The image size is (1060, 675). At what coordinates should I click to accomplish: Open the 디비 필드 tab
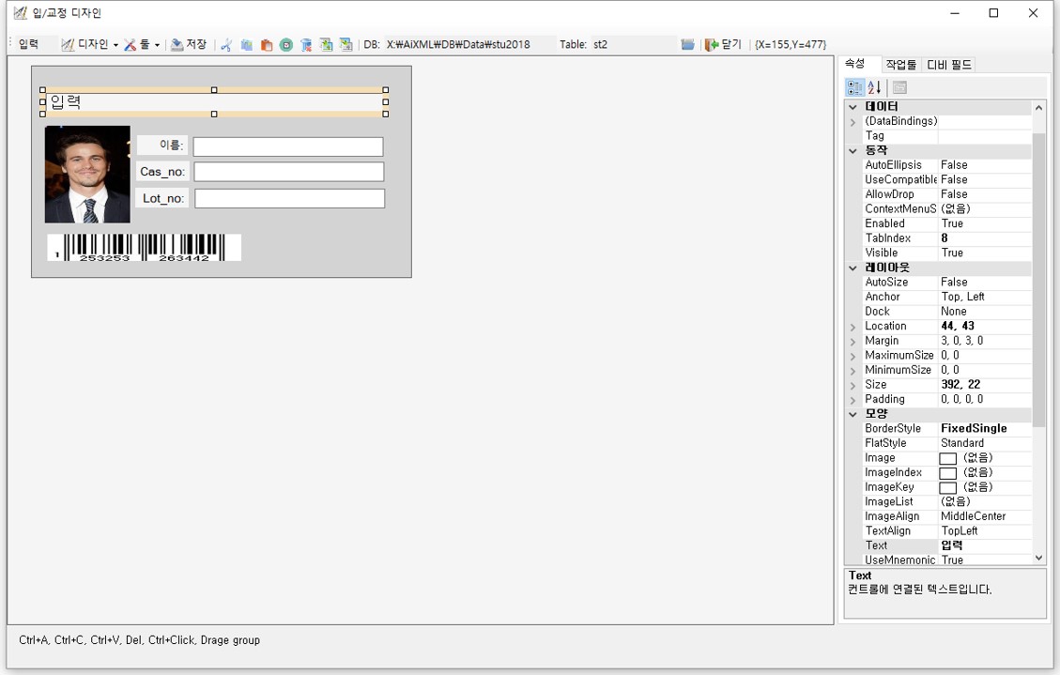(x=949, y=65)
